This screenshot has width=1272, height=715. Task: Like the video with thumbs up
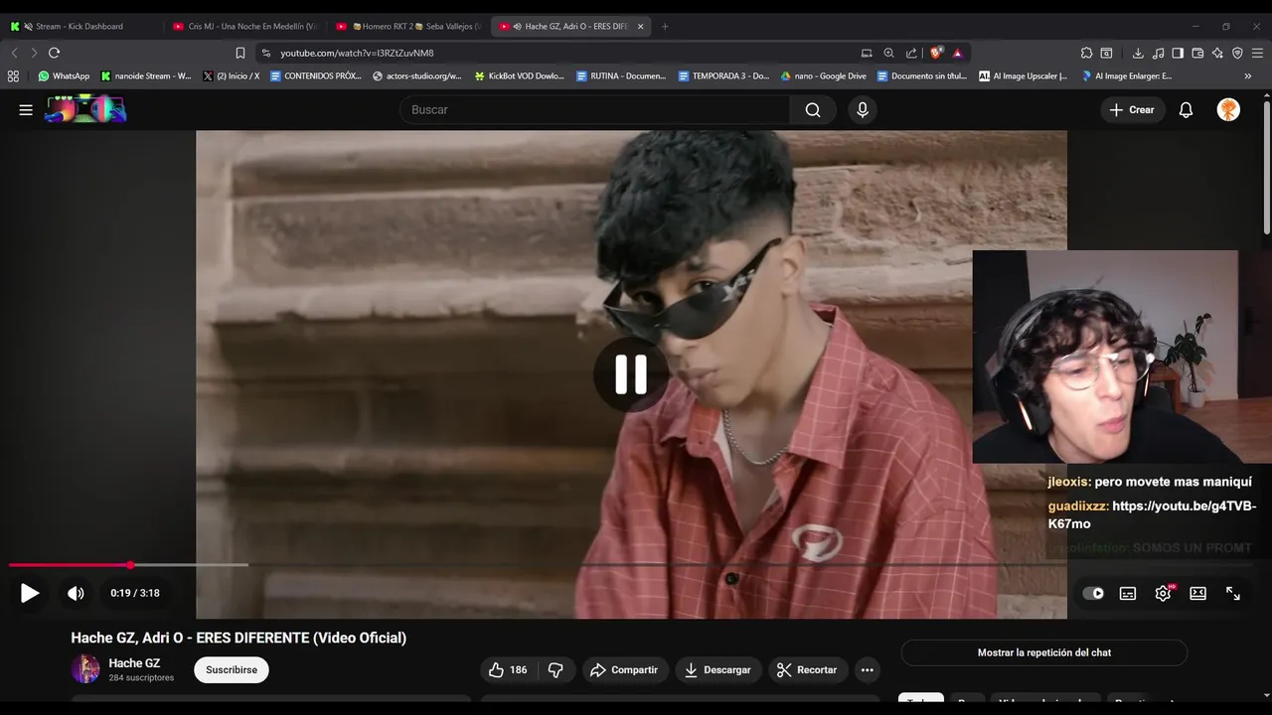tap(508, 670)
